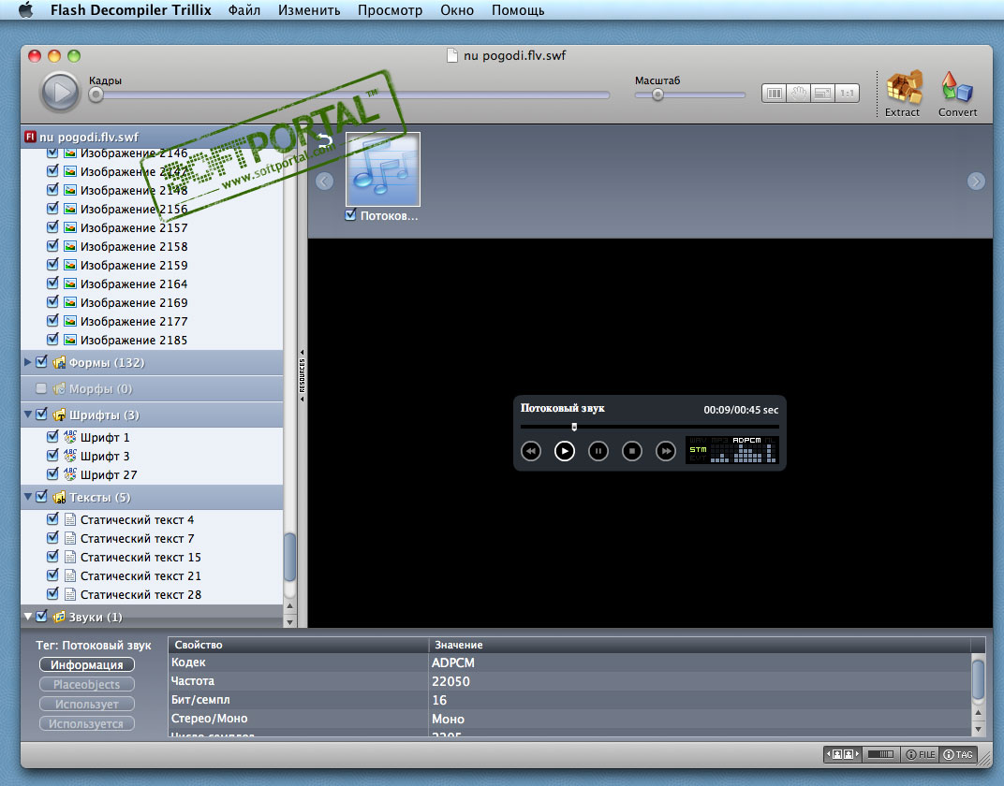This screenshot has height=786, width=1004.
Task: Click the Формы folder icon
Action: click(59, 363)
